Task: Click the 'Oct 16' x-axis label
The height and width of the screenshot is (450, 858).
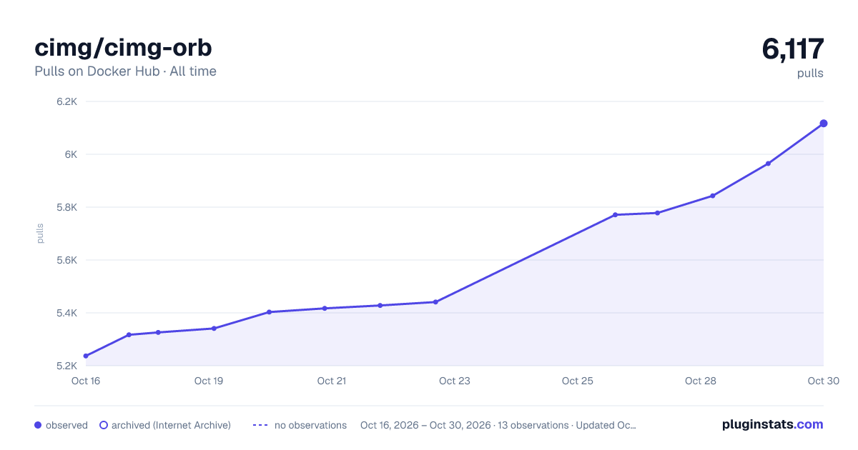Action: [86, 381]
